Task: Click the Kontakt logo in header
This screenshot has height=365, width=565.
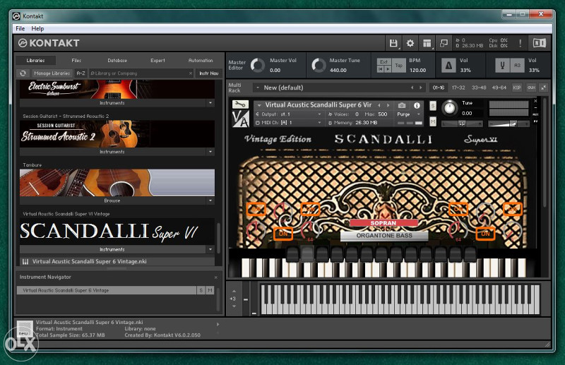Action: coord(49,43)
